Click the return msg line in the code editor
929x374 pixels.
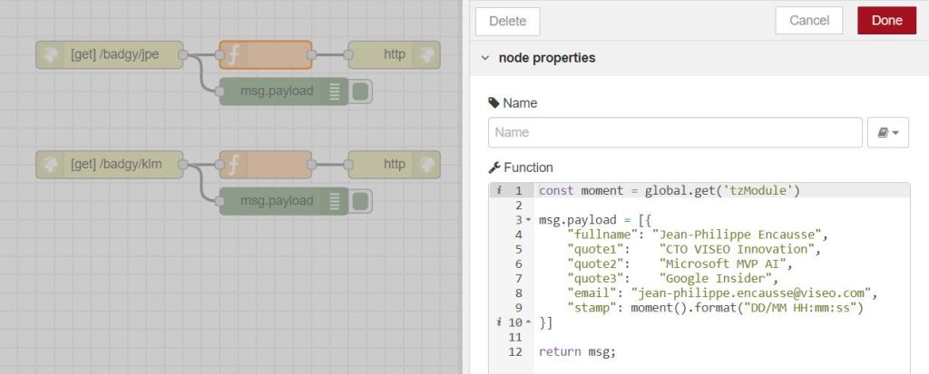click(577, 351)
